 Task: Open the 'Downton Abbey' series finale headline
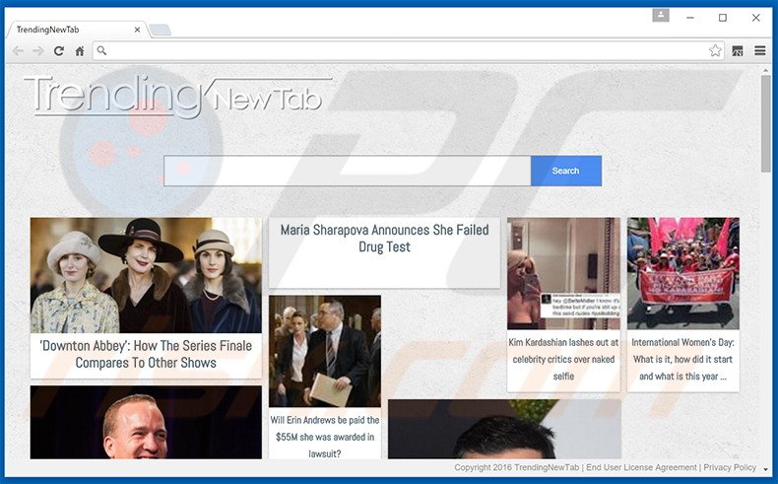[146, 354]
